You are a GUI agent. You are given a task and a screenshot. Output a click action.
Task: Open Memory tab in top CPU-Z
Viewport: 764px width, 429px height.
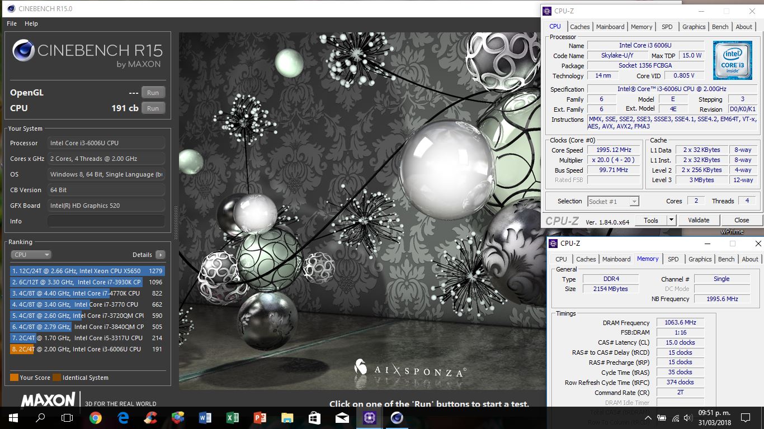[642, 27]
